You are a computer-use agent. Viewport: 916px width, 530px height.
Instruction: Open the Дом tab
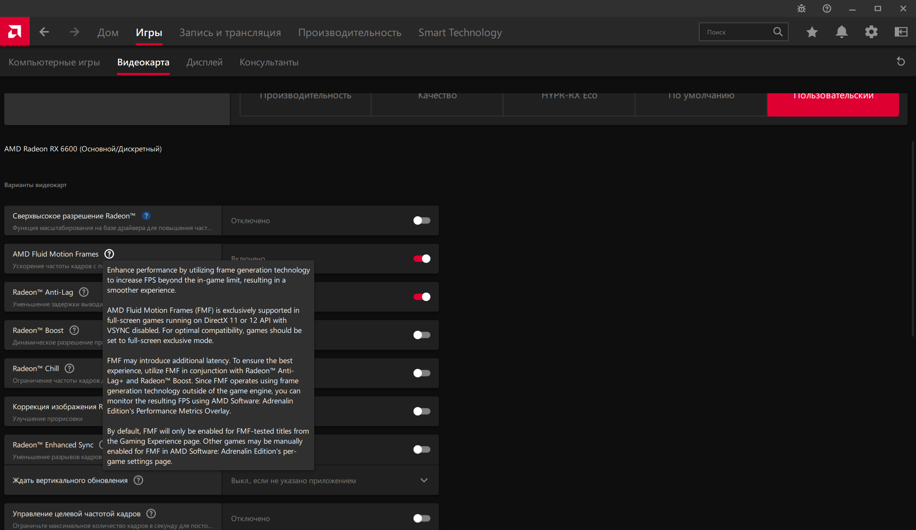click(x=108, y=32)
